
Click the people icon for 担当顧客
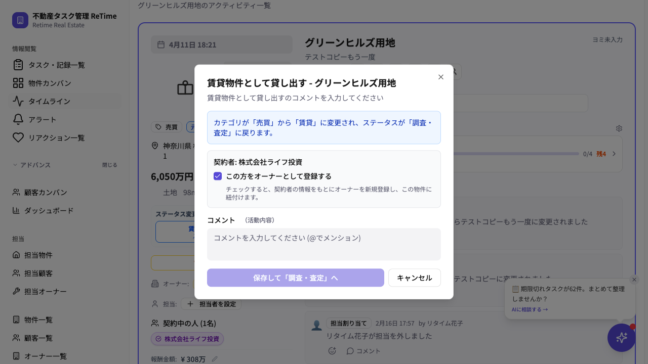pos(16,273)
